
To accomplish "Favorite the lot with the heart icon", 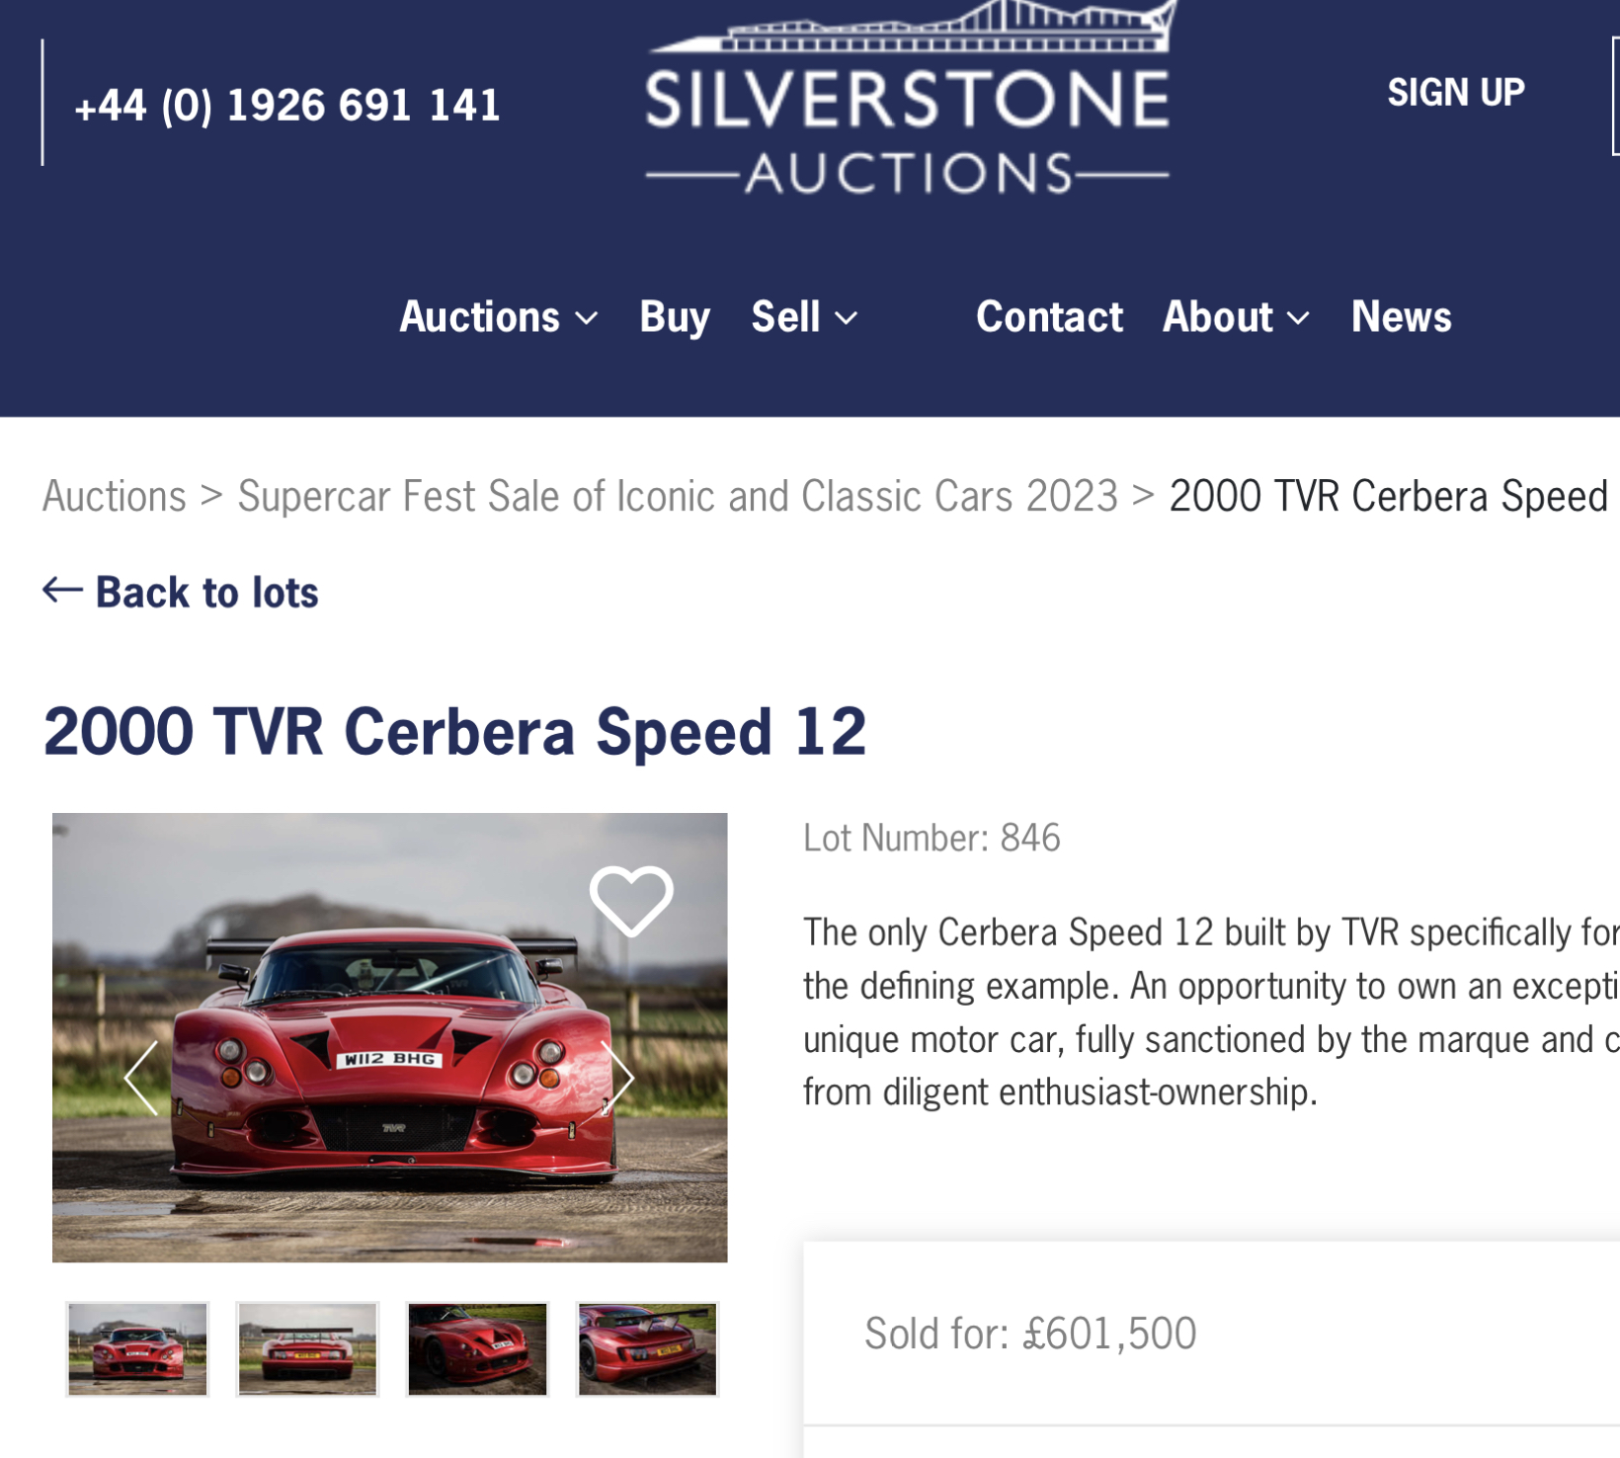I will point(631,900).
